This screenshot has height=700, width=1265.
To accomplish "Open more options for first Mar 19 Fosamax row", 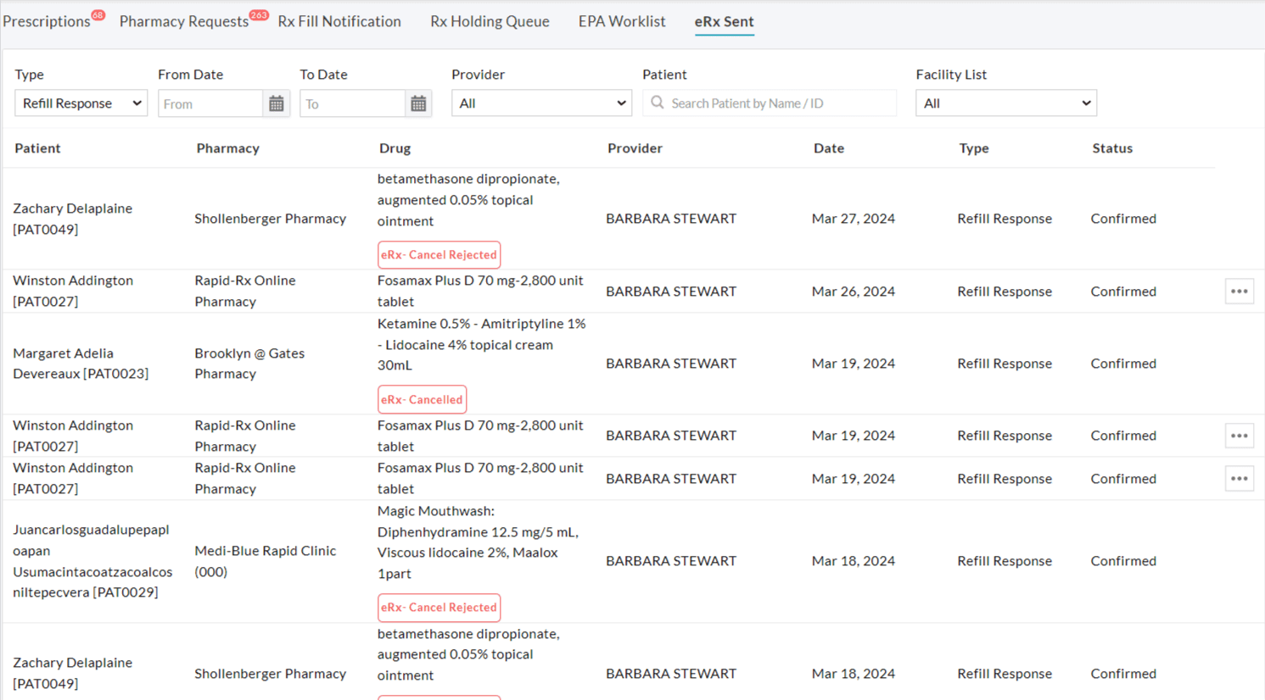I will [1239, 436].
